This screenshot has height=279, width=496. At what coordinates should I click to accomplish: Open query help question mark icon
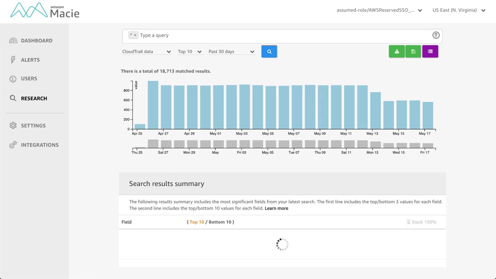pyautogui.click(x=436, y=35)
